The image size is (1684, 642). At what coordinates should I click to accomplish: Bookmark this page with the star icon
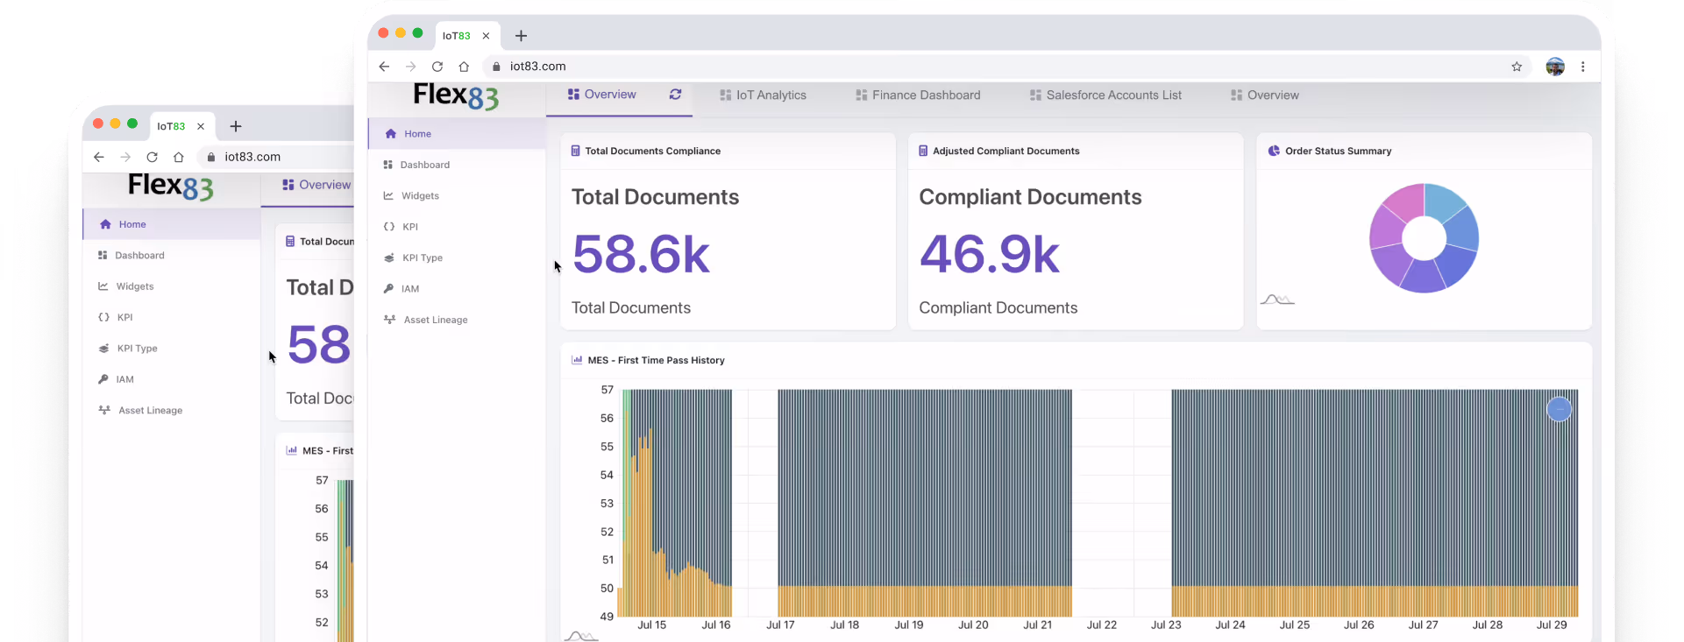click(x=1517, y=67)
